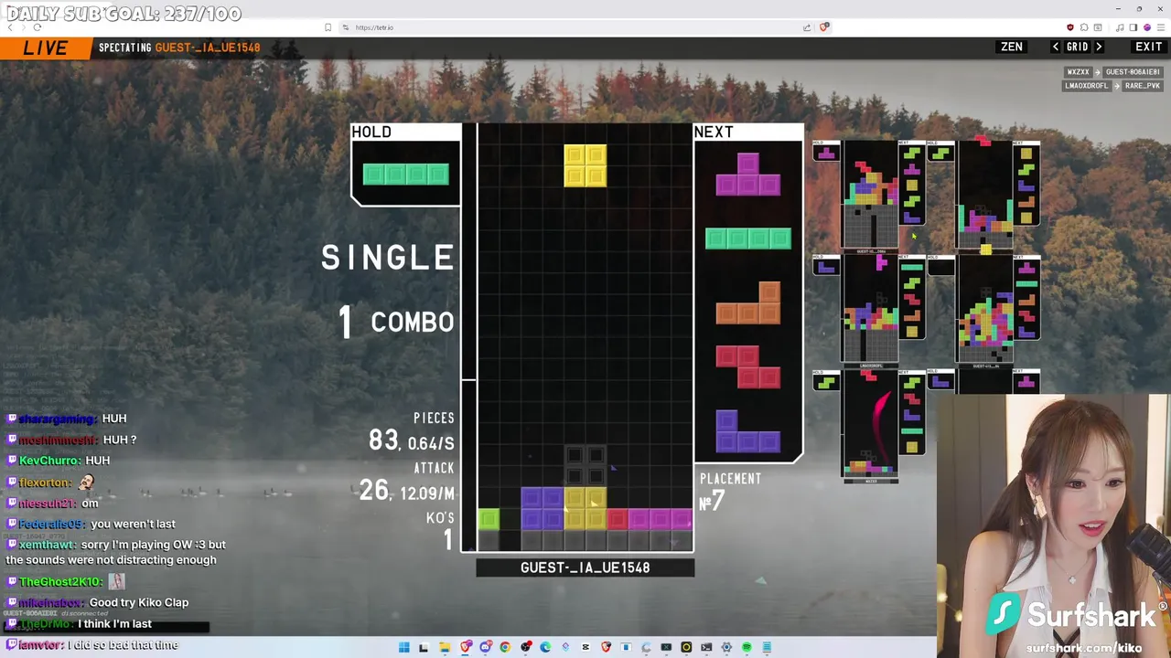Click the browser forward arrow
1171x658 pixels.
24,27
